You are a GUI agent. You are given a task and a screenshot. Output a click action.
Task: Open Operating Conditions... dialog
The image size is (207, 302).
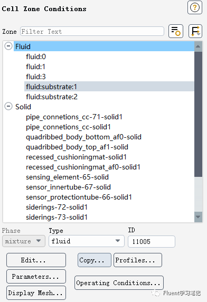(119, 283)
